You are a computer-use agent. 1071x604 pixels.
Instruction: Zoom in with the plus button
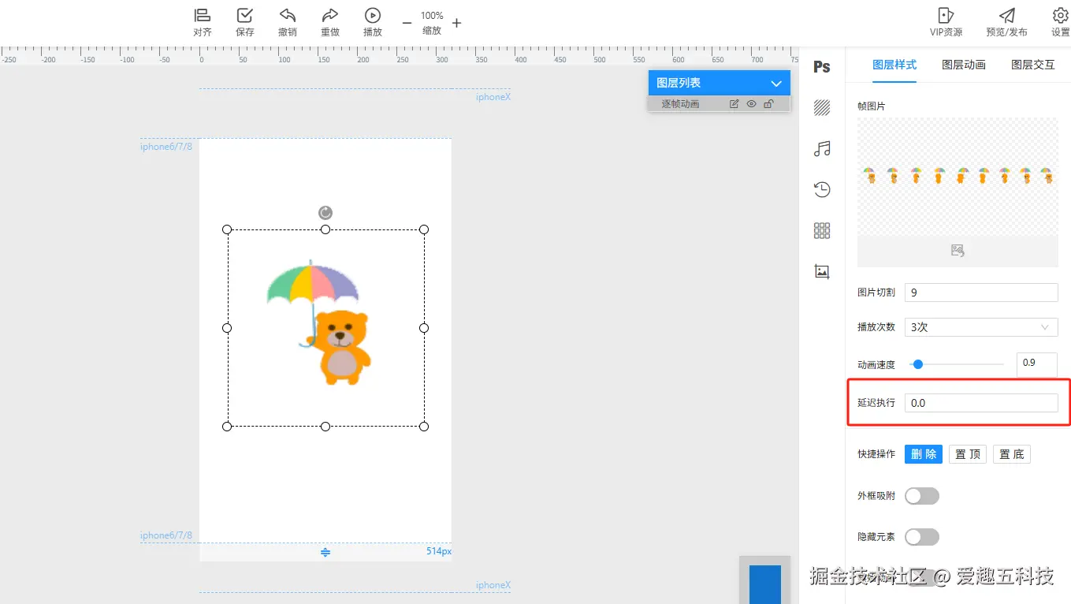[456, 23]
